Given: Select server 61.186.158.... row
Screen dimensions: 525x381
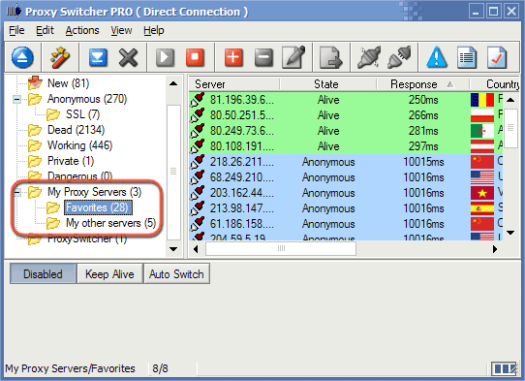Looking at the screenshot, I should 346,224.
